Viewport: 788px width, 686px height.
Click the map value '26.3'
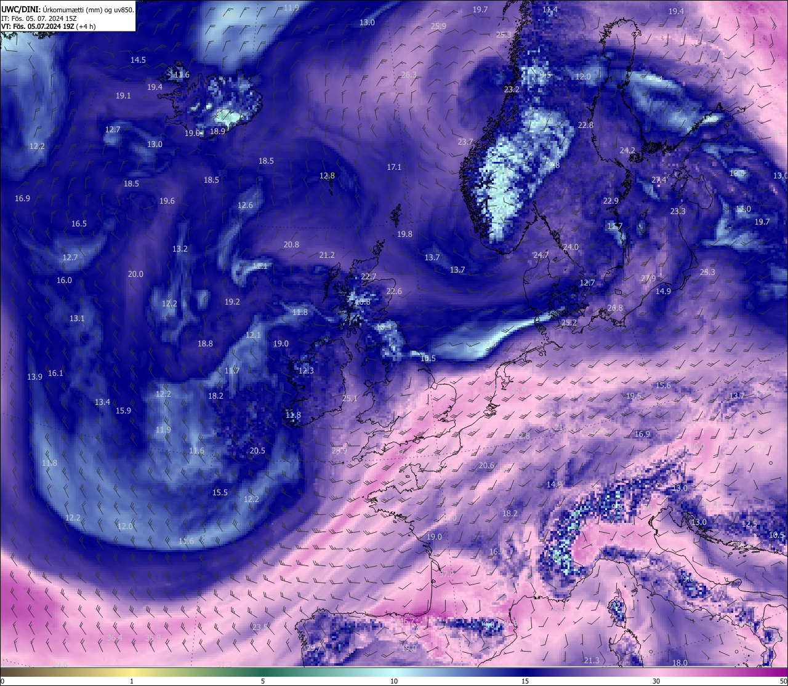point(409,75)
